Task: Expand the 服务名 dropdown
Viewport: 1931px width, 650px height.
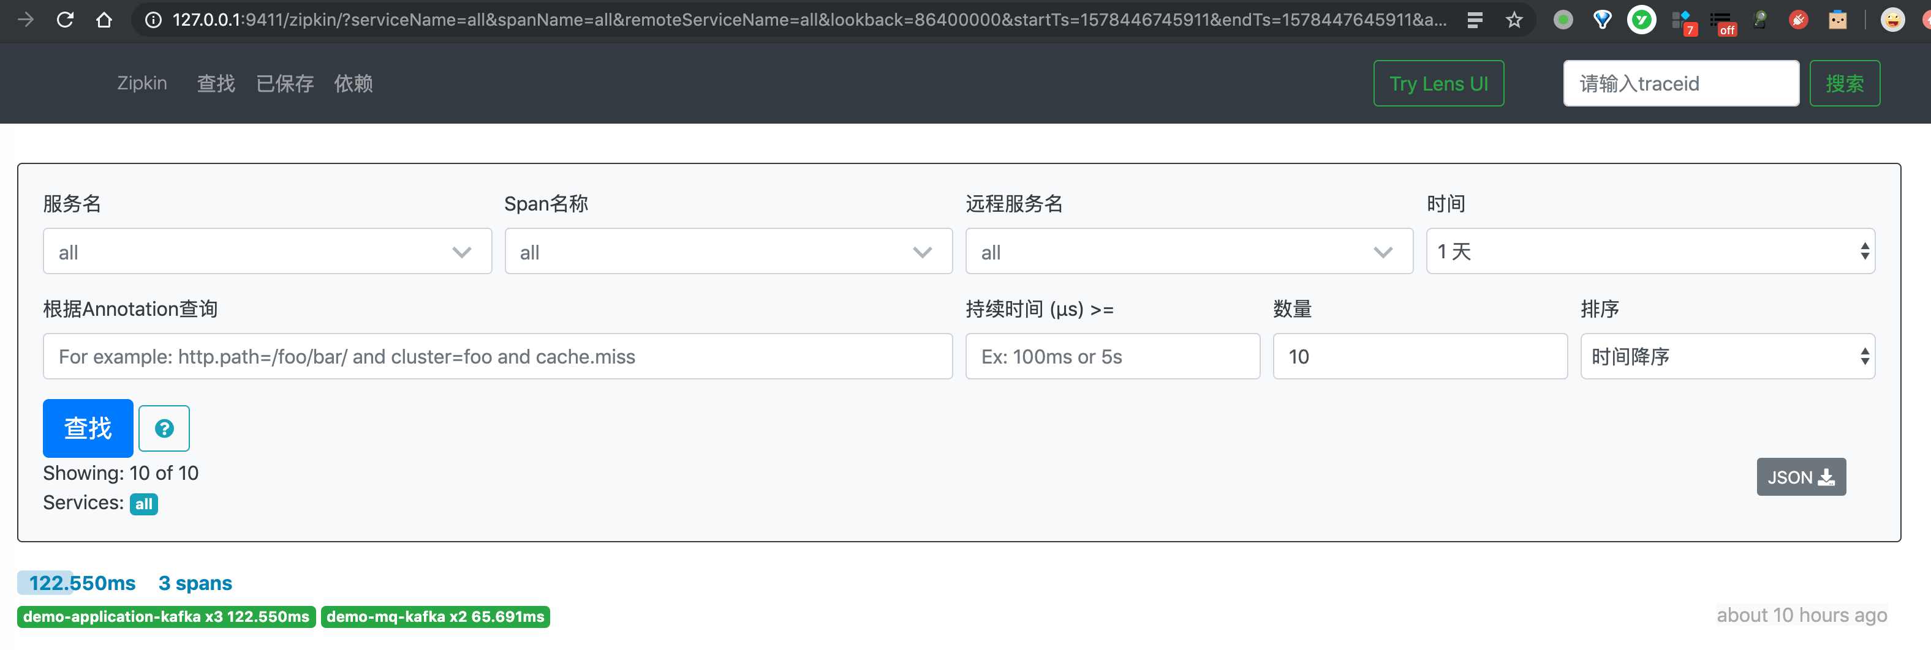Action: pos(267,252)
